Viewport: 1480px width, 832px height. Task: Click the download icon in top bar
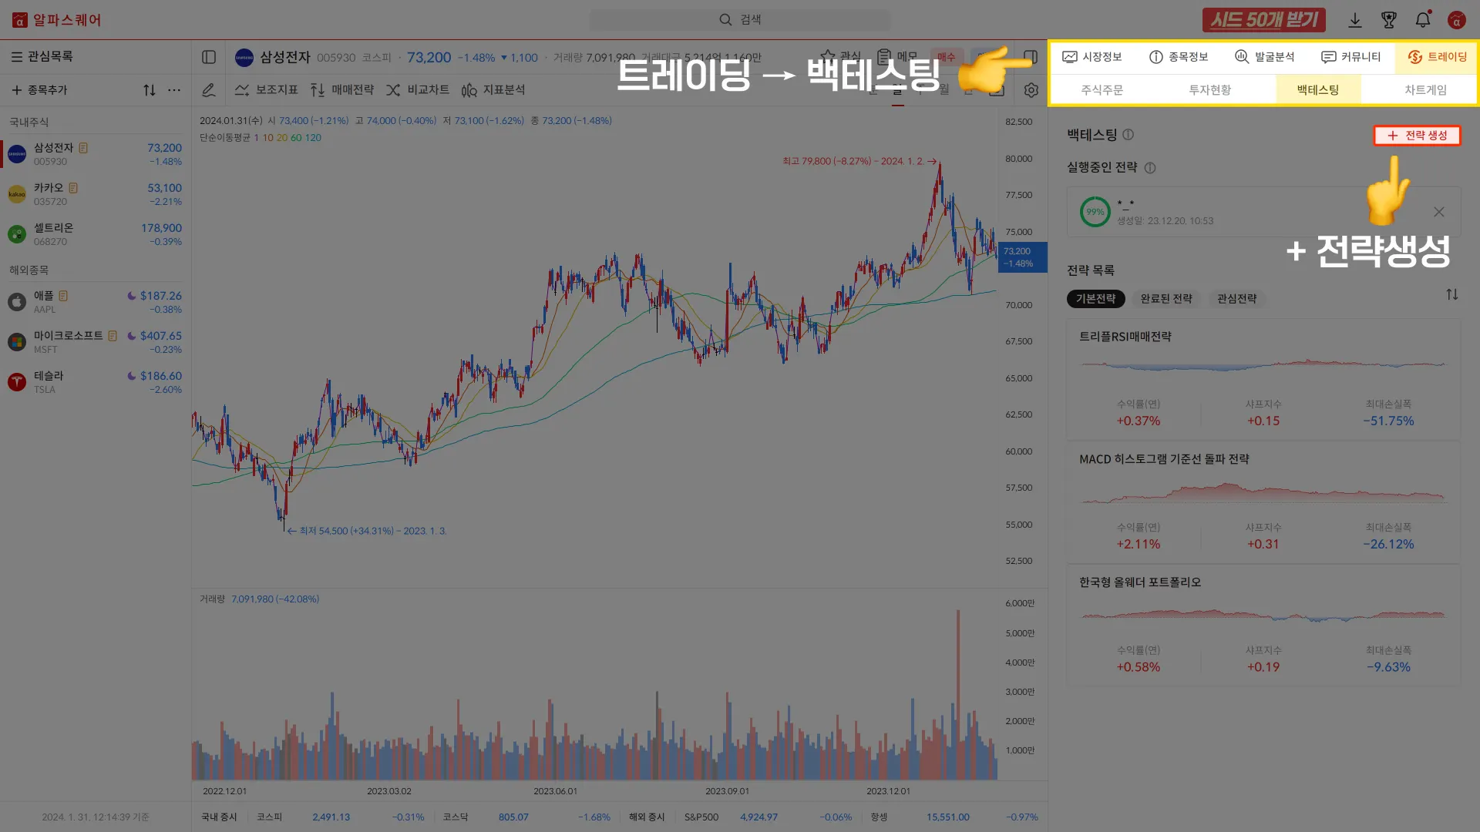click(x=1354, y=20)
